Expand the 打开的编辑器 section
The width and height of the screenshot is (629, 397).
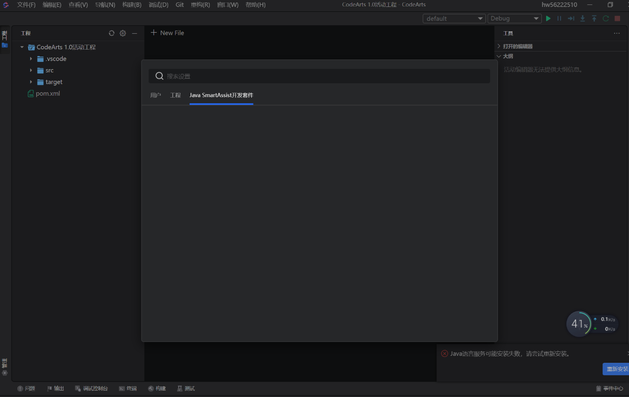pyautogui.click(x=499, y=46)
